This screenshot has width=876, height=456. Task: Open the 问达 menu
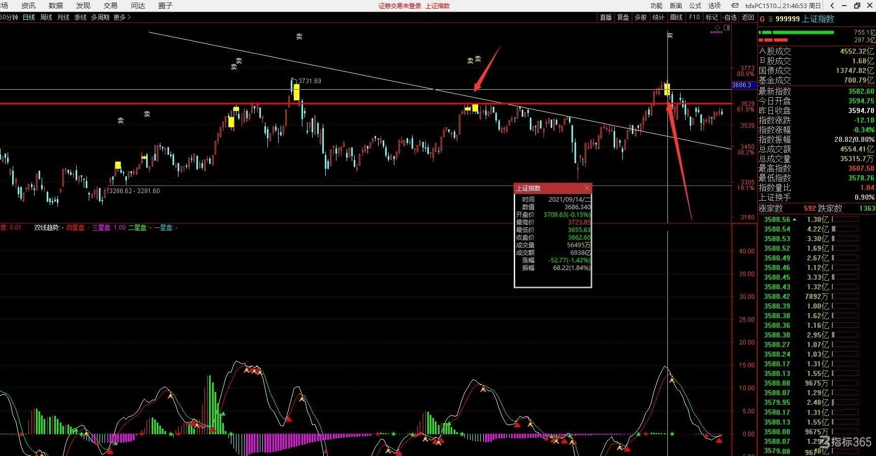click(x=138, y=6)
